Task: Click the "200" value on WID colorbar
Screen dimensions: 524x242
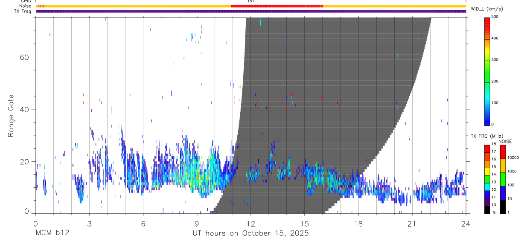Action: tap(495, 81)
